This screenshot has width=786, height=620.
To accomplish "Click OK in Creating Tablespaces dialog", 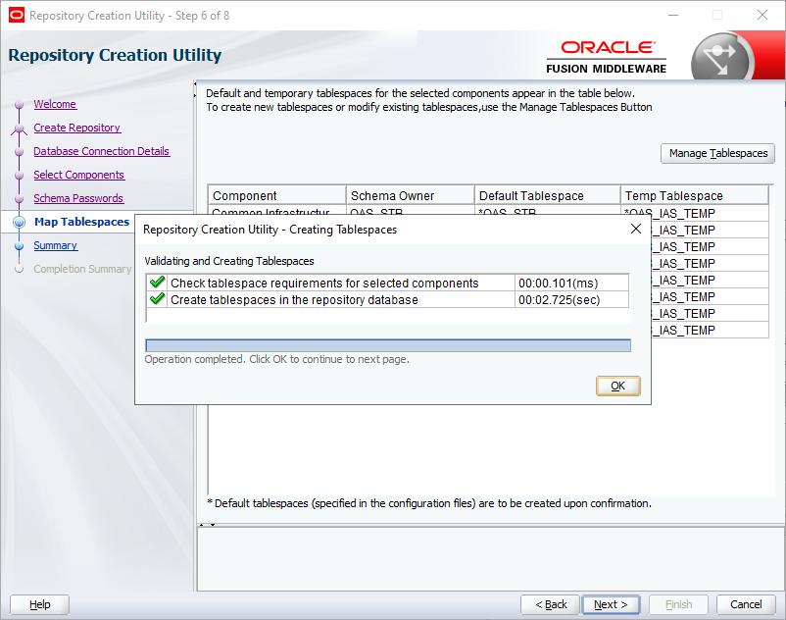I will [x=617, y=386].
